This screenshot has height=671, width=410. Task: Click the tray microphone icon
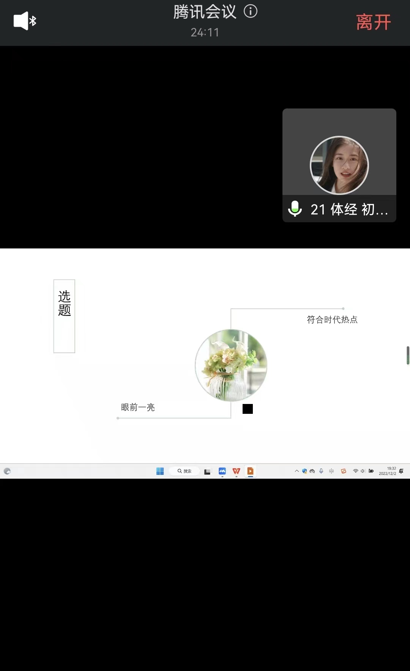point(321,471)
